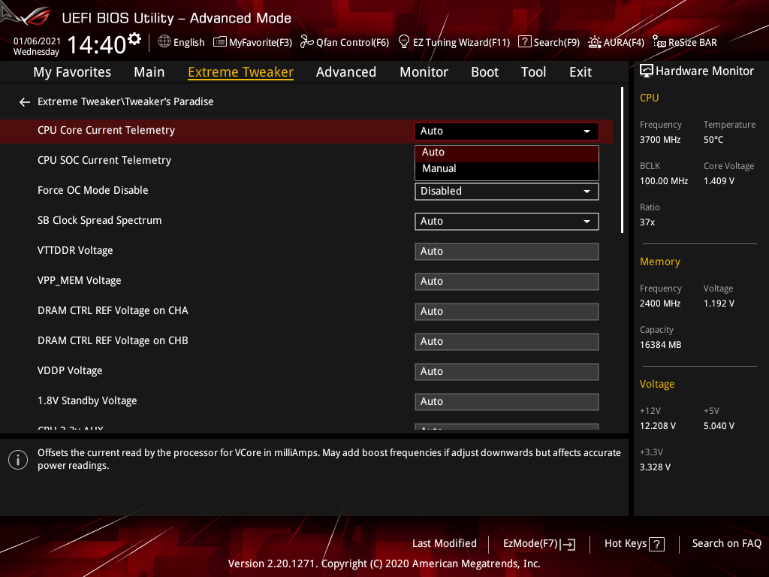The height and width of the screenshot is (577, 769).
Task: Open Search(F9)
Action: coord(549,42)
